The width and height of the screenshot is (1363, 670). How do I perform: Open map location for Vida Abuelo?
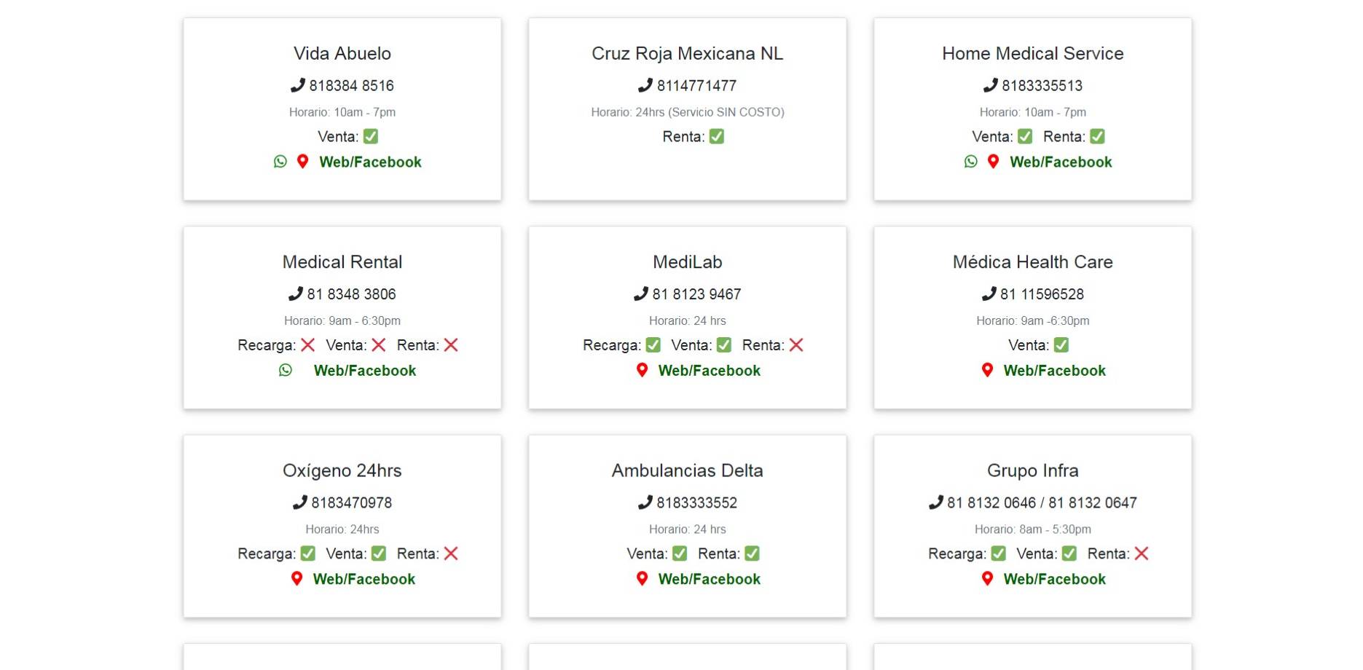click(303, 162)
